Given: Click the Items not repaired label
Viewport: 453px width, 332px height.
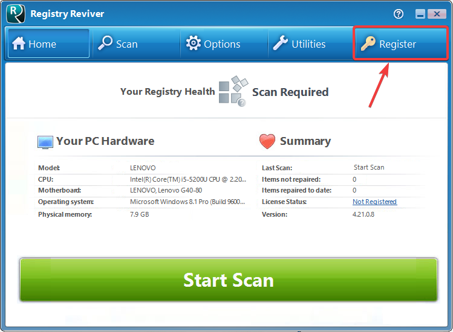Looking at the screenshot, I should (292, 179).
